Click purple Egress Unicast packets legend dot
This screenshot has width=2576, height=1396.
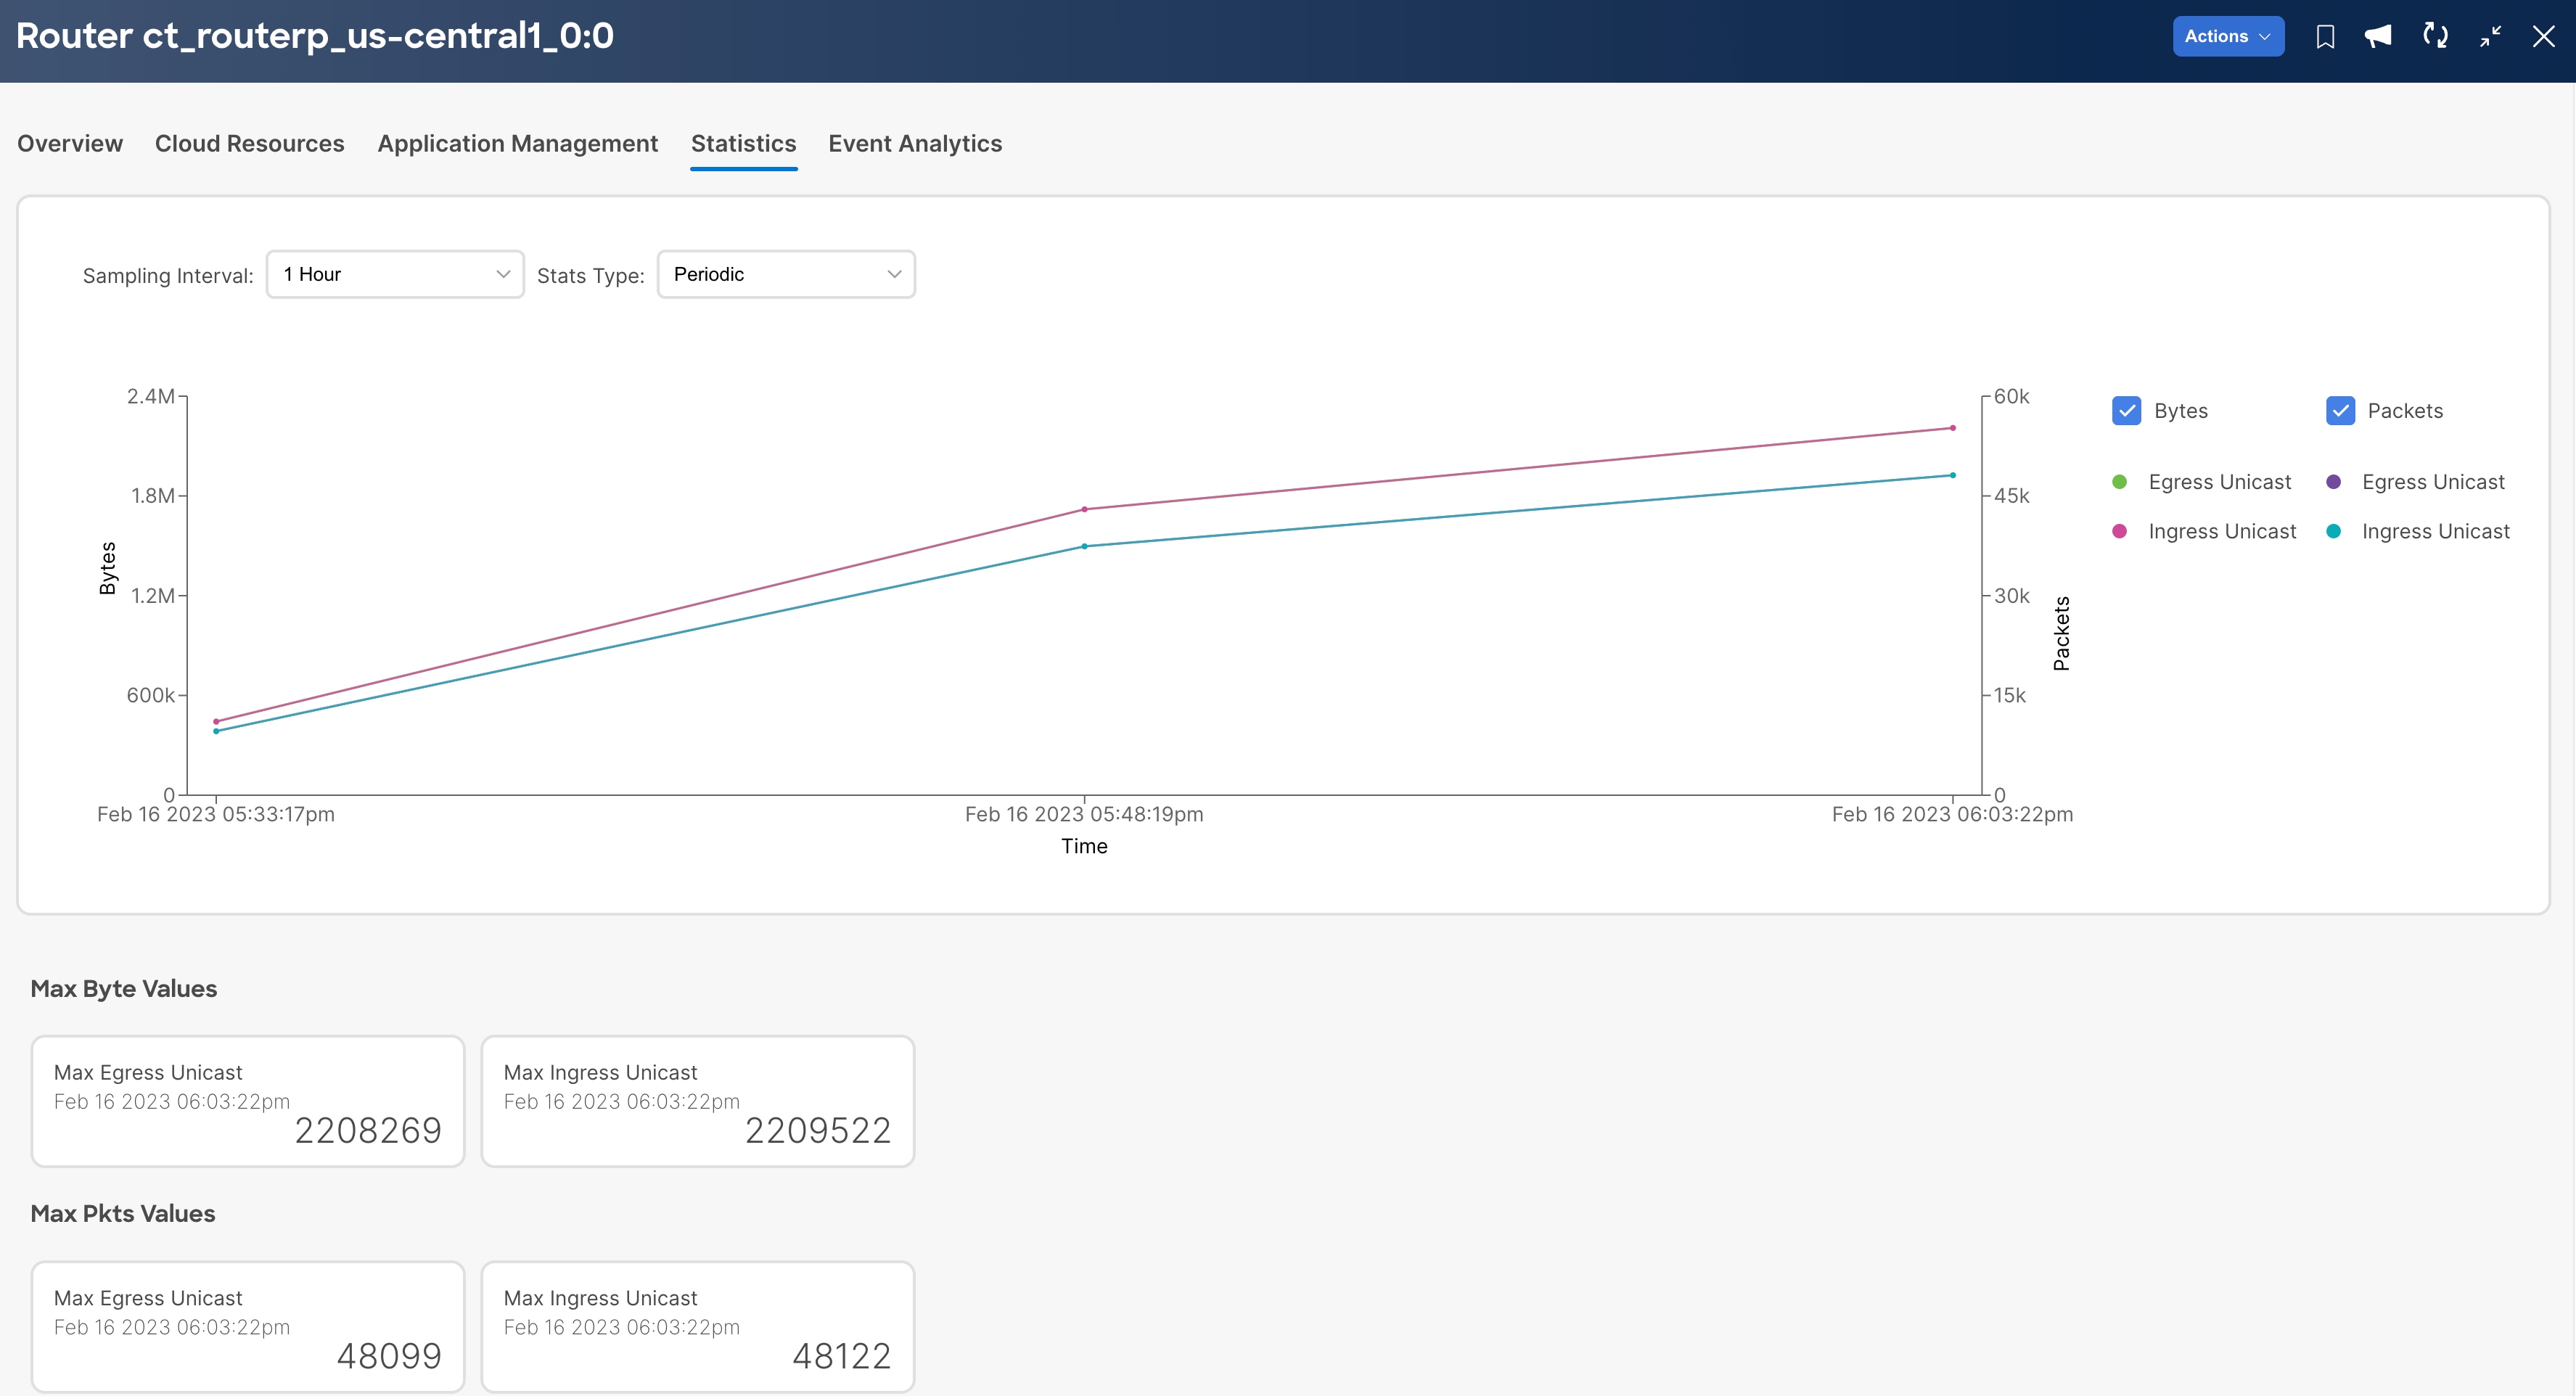coord(2333,482)
